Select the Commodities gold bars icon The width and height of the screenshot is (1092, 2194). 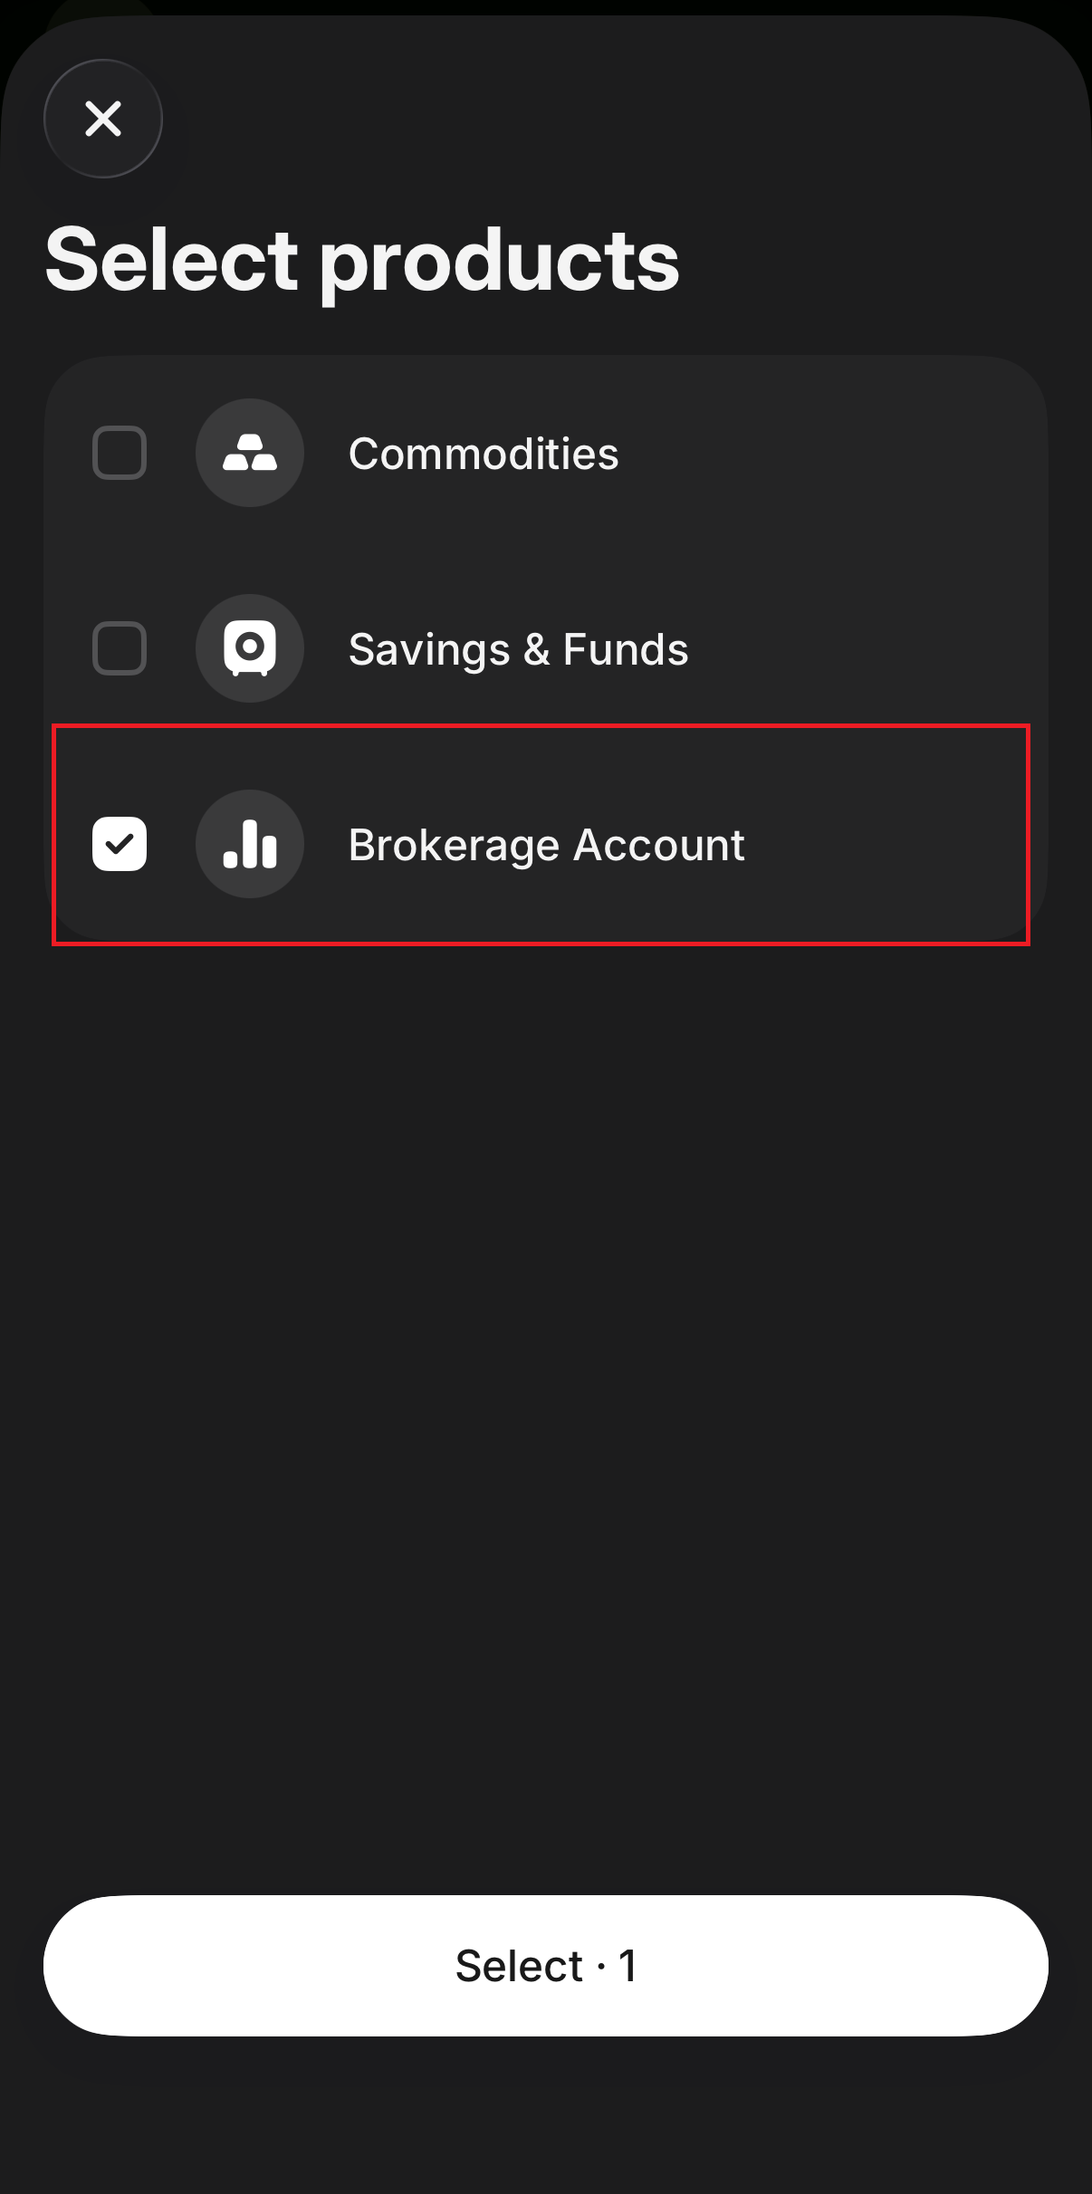pyautogui.click(x=250, y=454)
